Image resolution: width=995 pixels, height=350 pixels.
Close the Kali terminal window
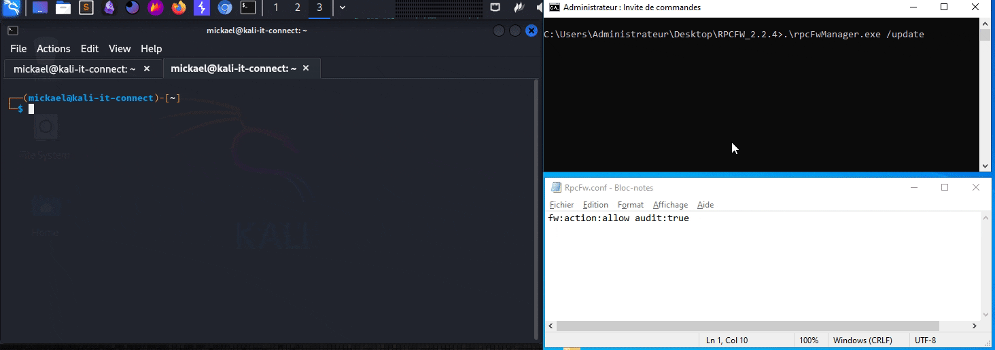tap(531, 31)
